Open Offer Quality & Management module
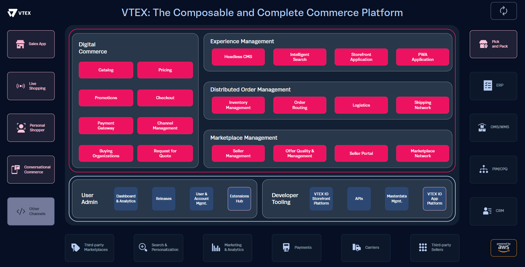525x267 pixels. point(300,154)
